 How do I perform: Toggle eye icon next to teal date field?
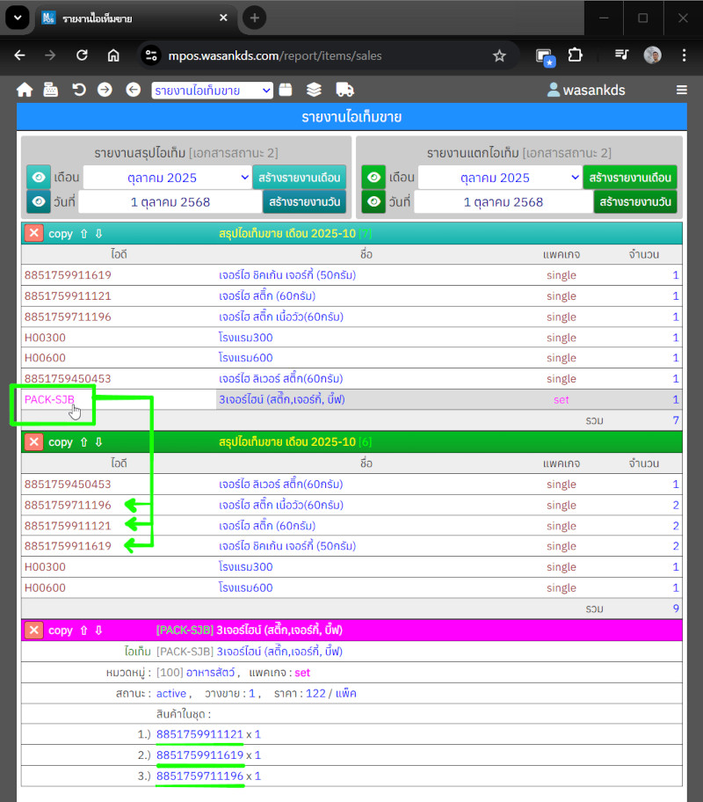pos(39,201)
